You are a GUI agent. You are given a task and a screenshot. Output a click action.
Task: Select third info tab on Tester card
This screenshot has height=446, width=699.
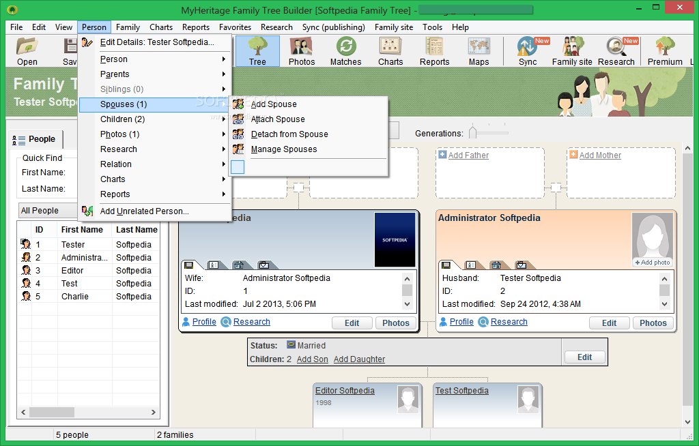point(239,265)
